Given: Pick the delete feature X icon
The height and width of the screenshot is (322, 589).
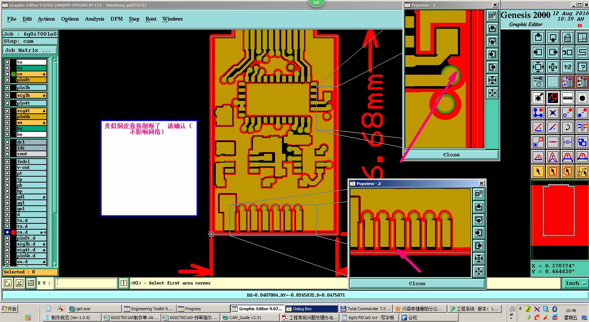Looking at the screenshot, I should (553, 113).
